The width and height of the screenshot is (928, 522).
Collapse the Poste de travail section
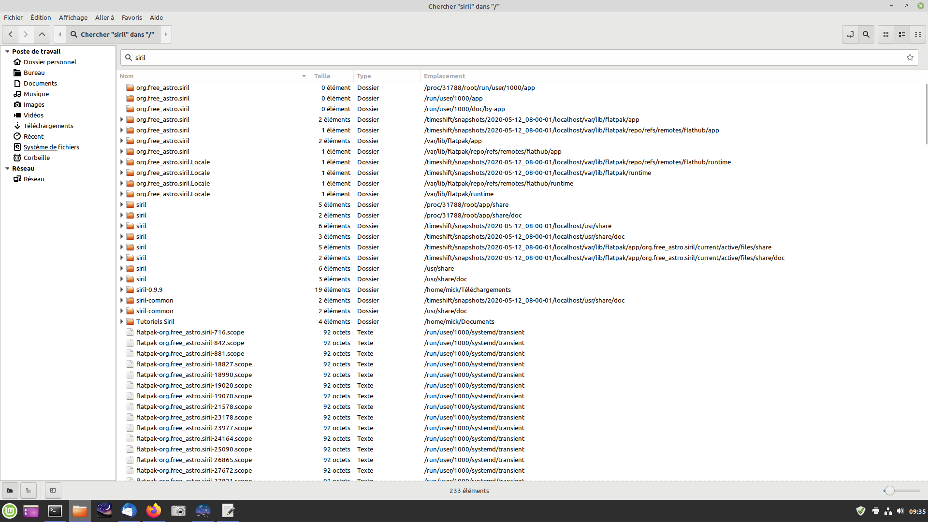click(x=7, y=51)
